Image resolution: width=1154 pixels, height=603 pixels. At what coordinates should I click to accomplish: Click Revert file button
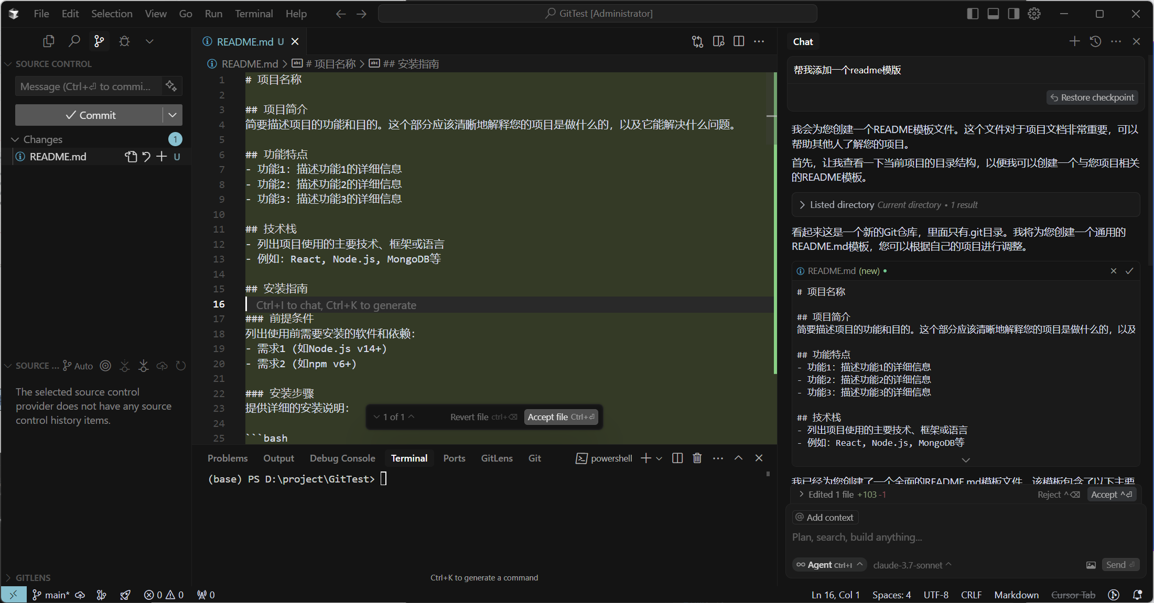coord(483,417)
